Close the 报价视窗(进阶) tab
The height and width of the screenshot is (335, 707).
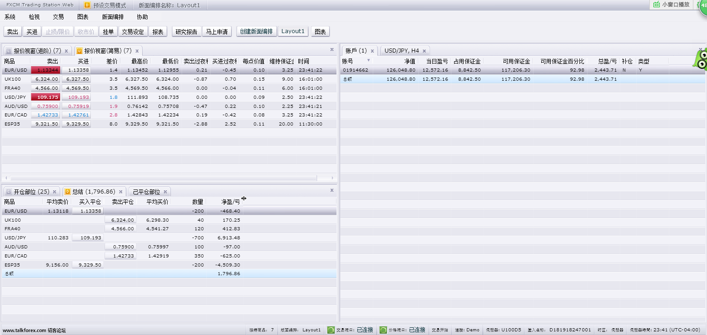(66, 51)
